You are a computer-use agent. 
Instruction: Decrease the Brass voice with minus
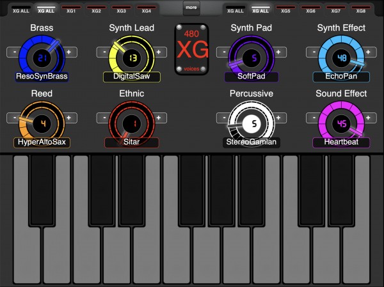(x=15, y=52)
